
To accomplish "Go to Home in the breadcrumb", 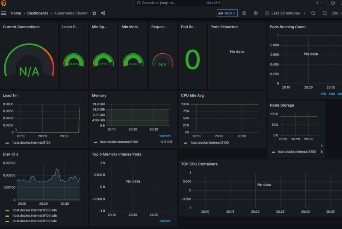I will click(x=16, y=13).
